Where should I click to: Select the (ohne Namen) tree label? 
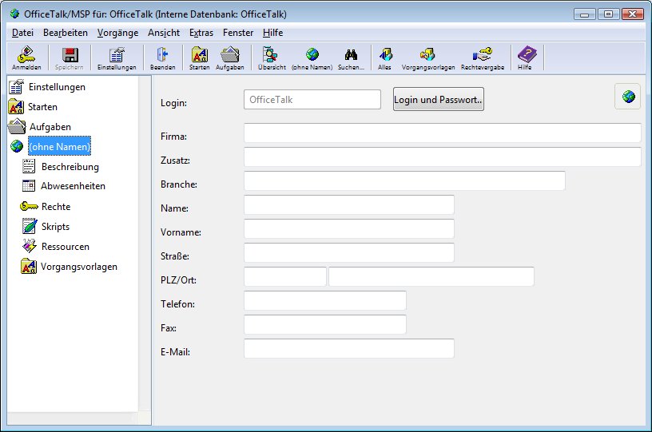click(59, 146)
